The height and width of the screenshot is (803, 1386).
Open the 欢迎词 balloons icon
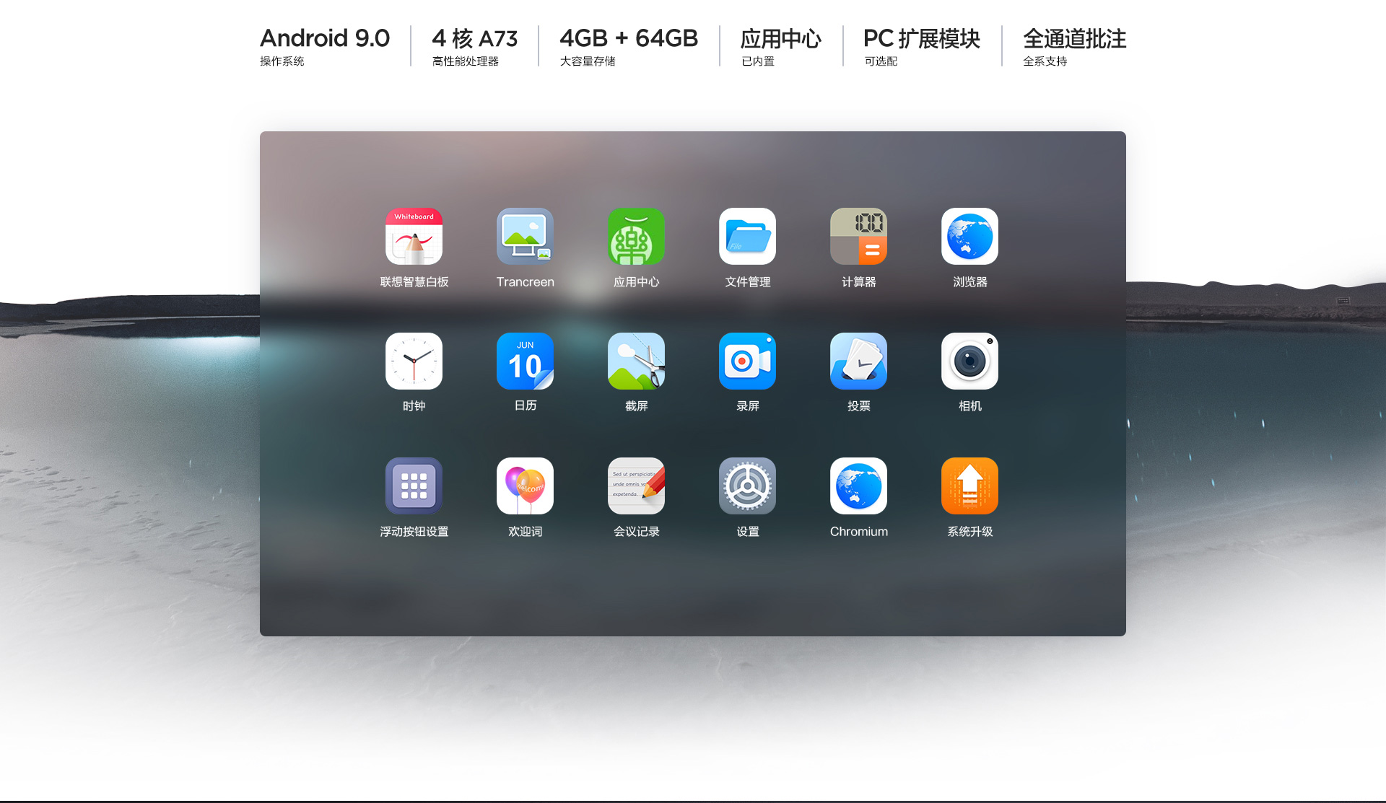[x=525, y=486]
